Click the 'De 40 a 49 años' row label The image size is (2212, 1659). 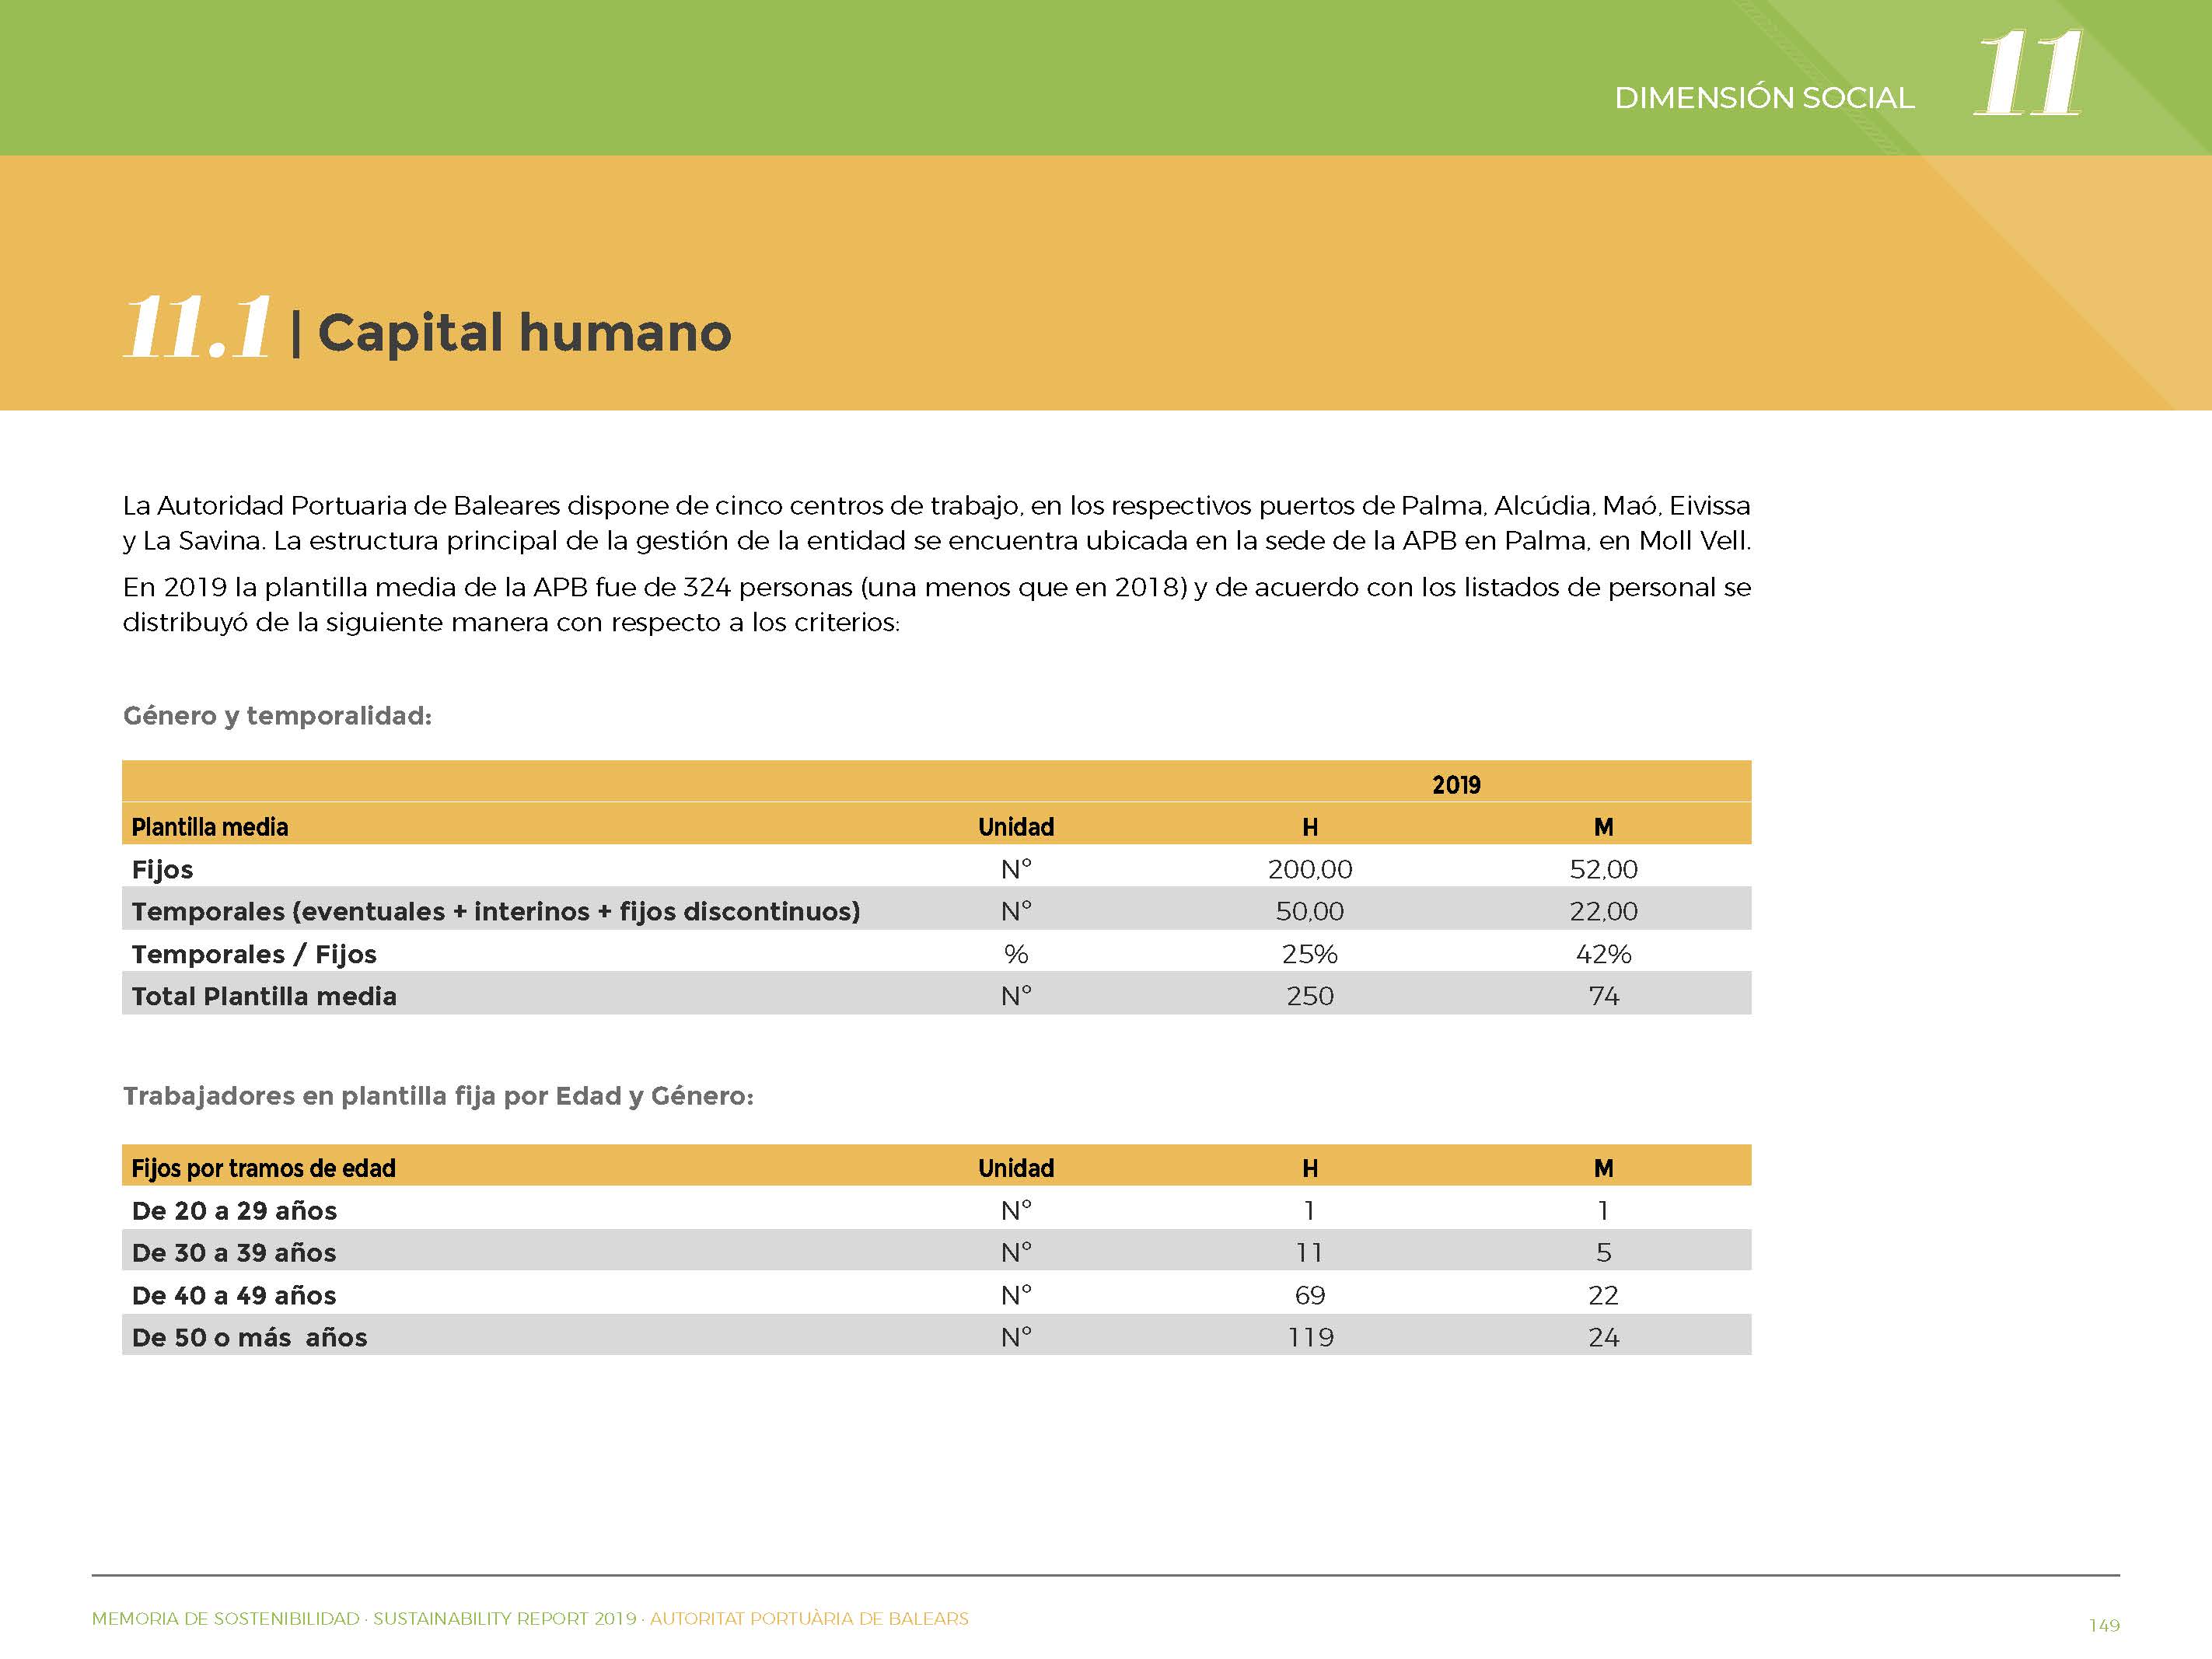coord(234,1296)
